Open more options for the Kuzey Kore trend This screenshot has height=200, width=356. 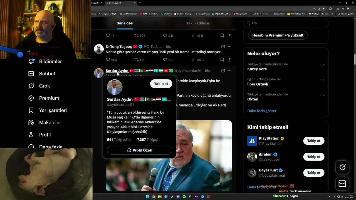322,65
